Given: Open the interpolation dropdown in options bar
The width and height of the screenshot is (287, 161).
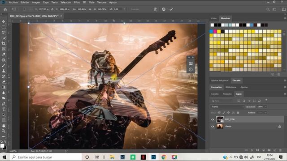Looking at the screenshot, I should point(124,9).
